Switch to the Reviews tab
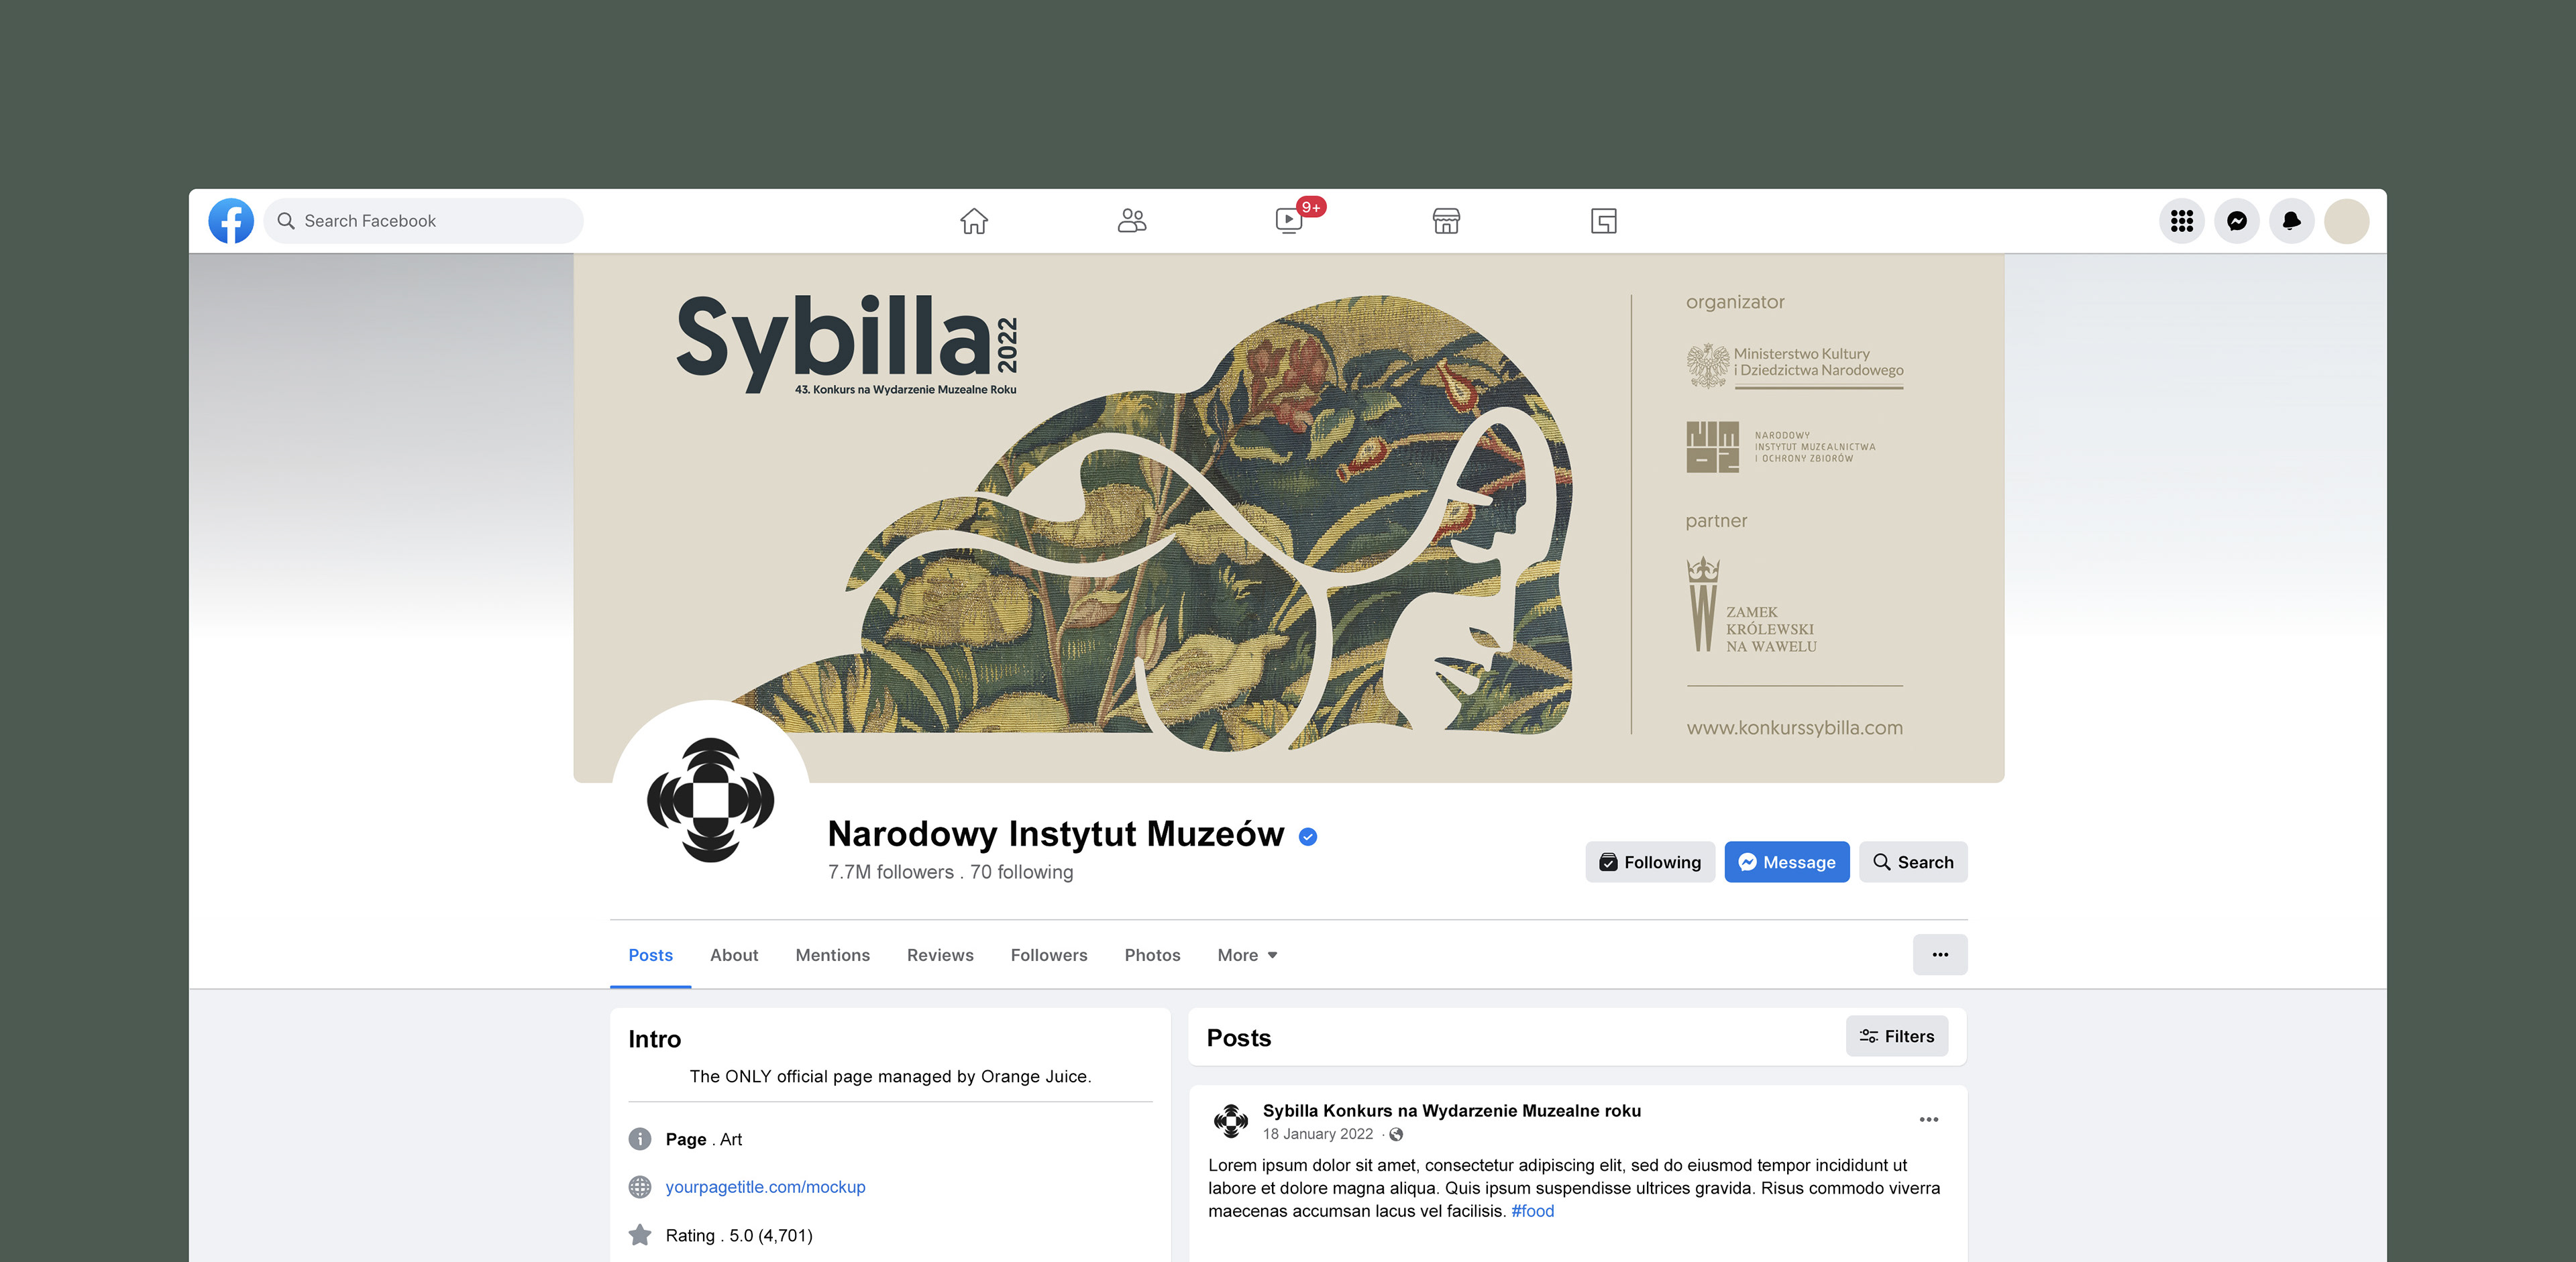The width and height of the screenshot is (2576, 1262). click(940, 956)
